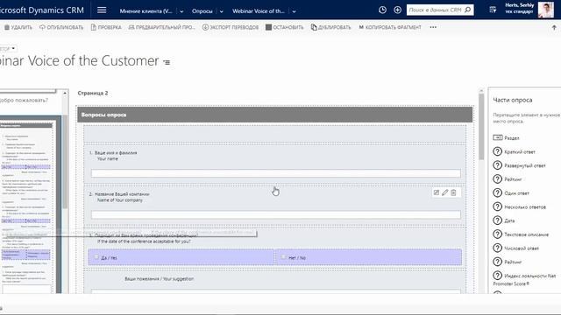
Task: Open the advanced find icon
Action: point(493,10)
